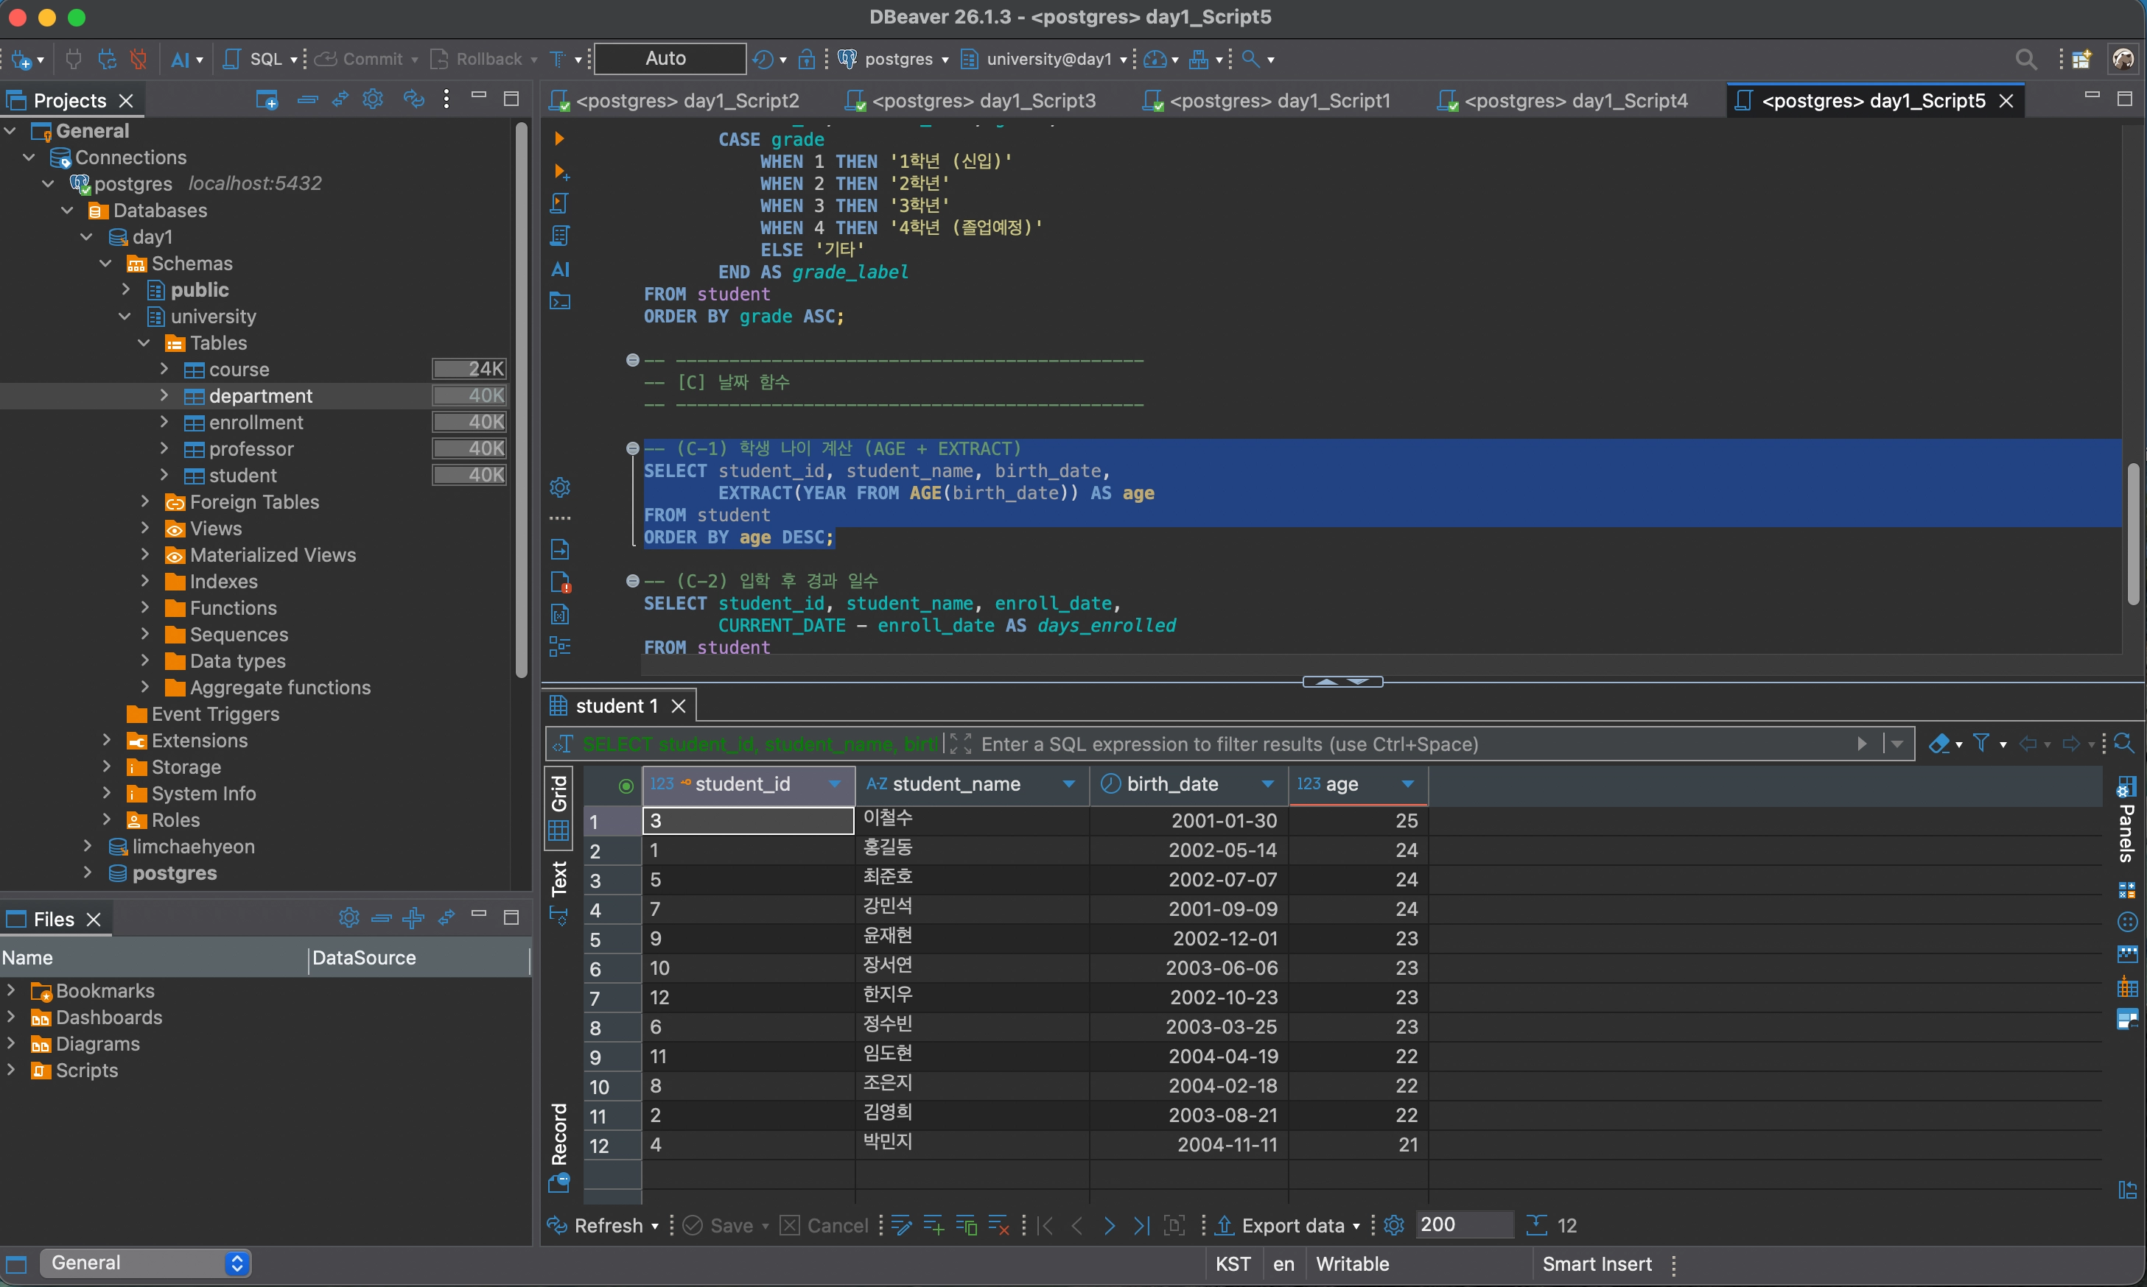
Task: Click the AI assistant icon in editor gutter
Action: click(561, 269)
